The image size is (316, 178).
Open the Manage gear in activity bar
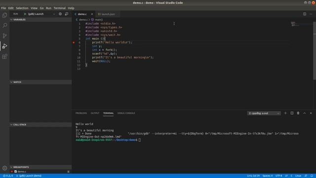click(x=4, y=168)
